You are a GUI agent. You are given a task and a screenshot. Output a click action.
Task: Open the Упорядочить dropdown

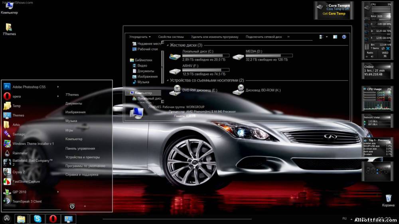point(140,37)
